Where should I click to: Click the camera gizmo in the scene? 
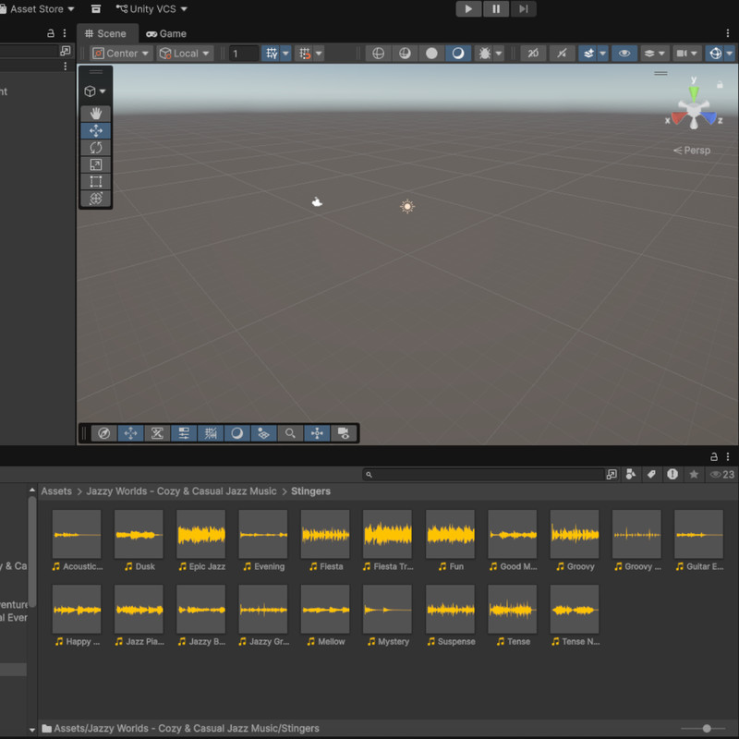[x=317, y=202]
